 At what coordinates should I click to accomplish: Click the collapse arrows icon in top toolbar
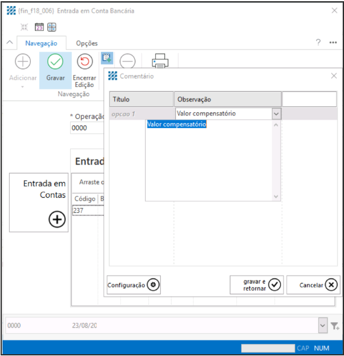(24, 27)
